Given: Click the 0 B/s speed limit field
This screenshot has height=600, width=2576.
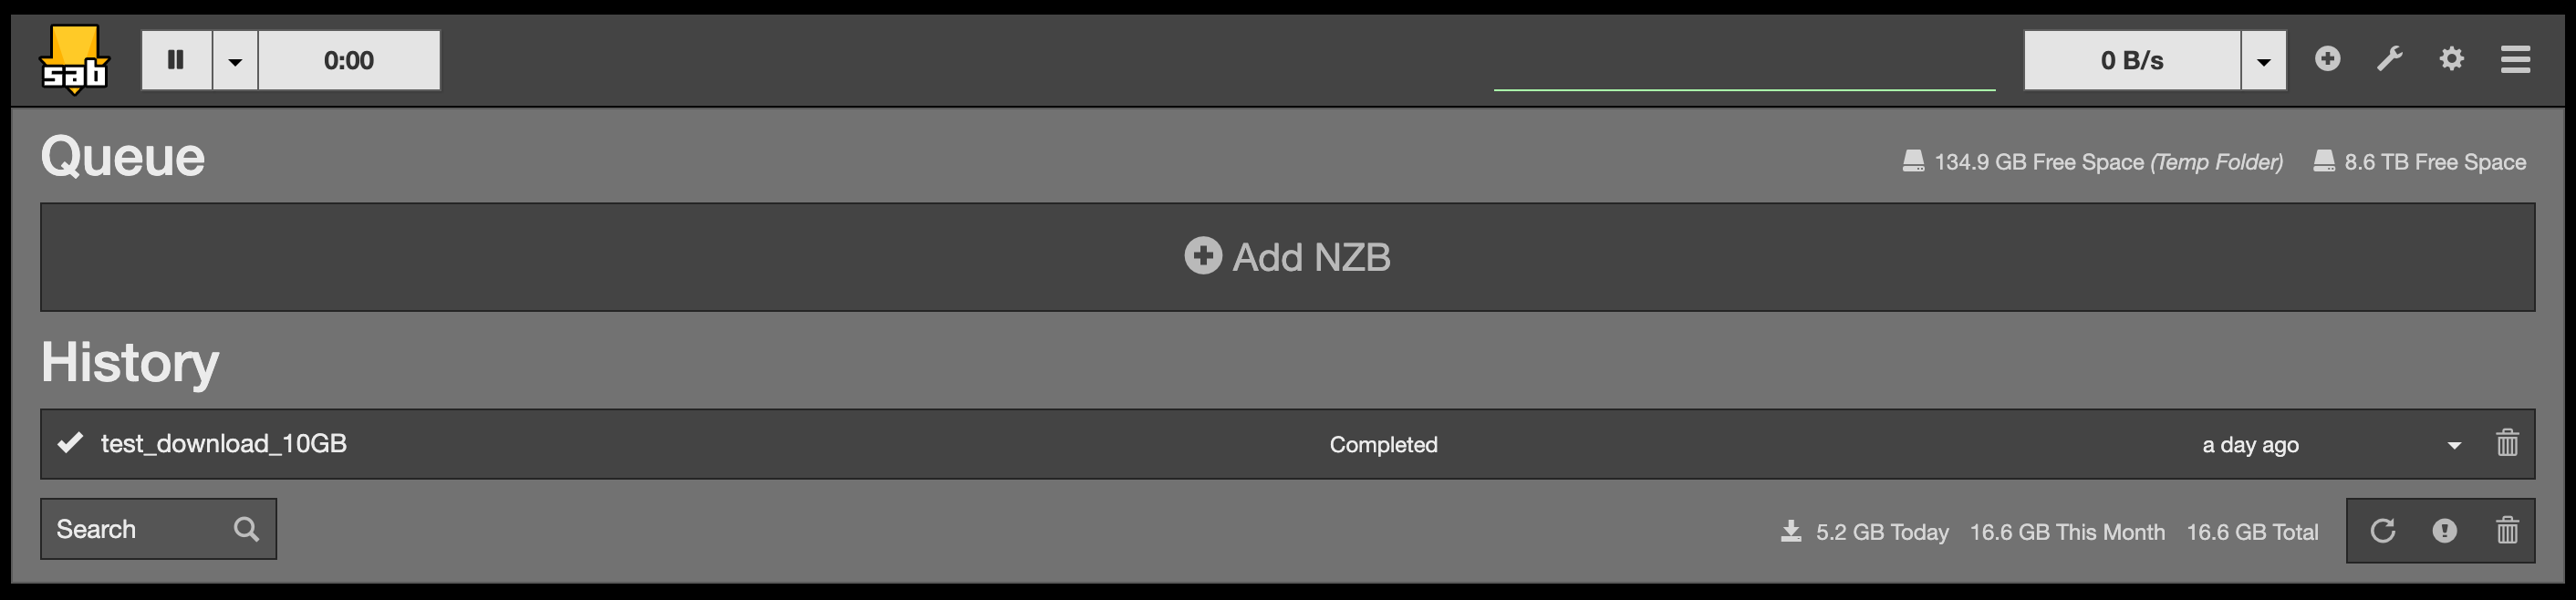Looking at the screenshot, I should 2132,60.
